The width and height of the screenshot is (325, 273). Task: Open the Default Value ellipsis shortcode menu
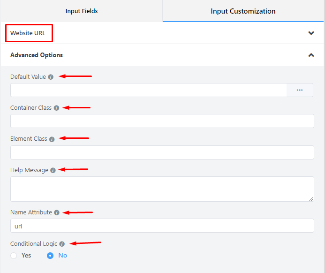pos(300,90)
